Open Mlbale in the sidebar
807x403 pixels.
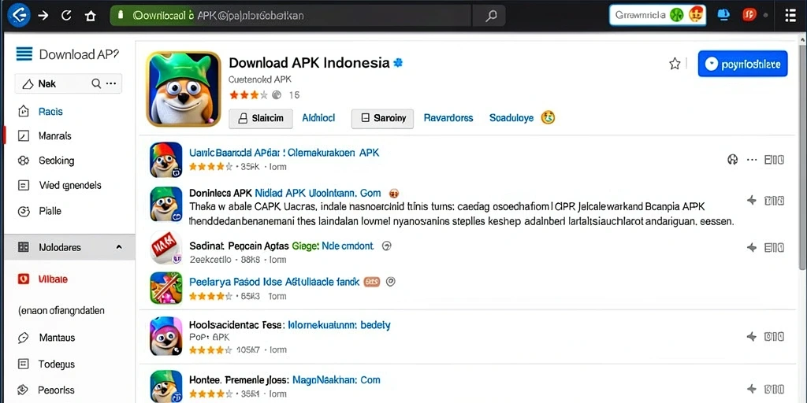pos(53,279)
